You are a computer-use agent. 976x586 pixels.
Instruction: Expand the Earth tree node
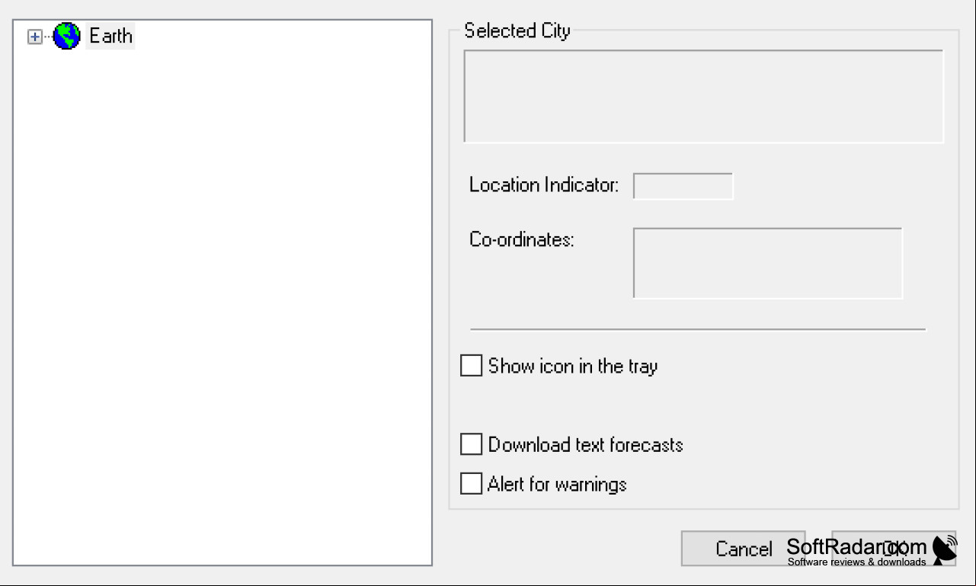coord(34,37)
